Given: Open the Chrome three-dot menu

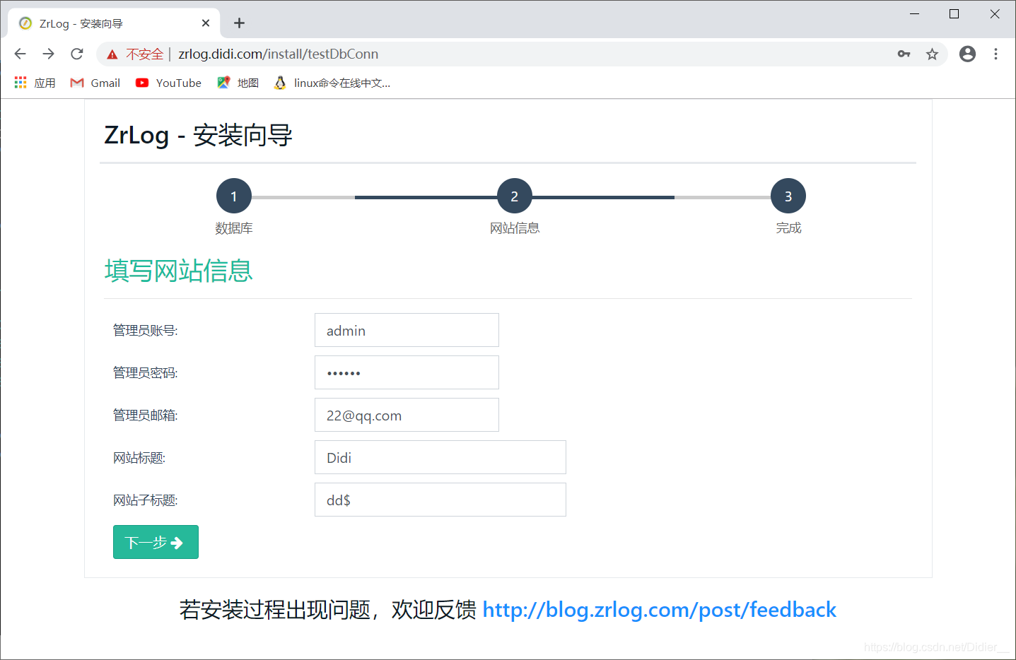Looking at the screenshot, I should click(995, 54).
